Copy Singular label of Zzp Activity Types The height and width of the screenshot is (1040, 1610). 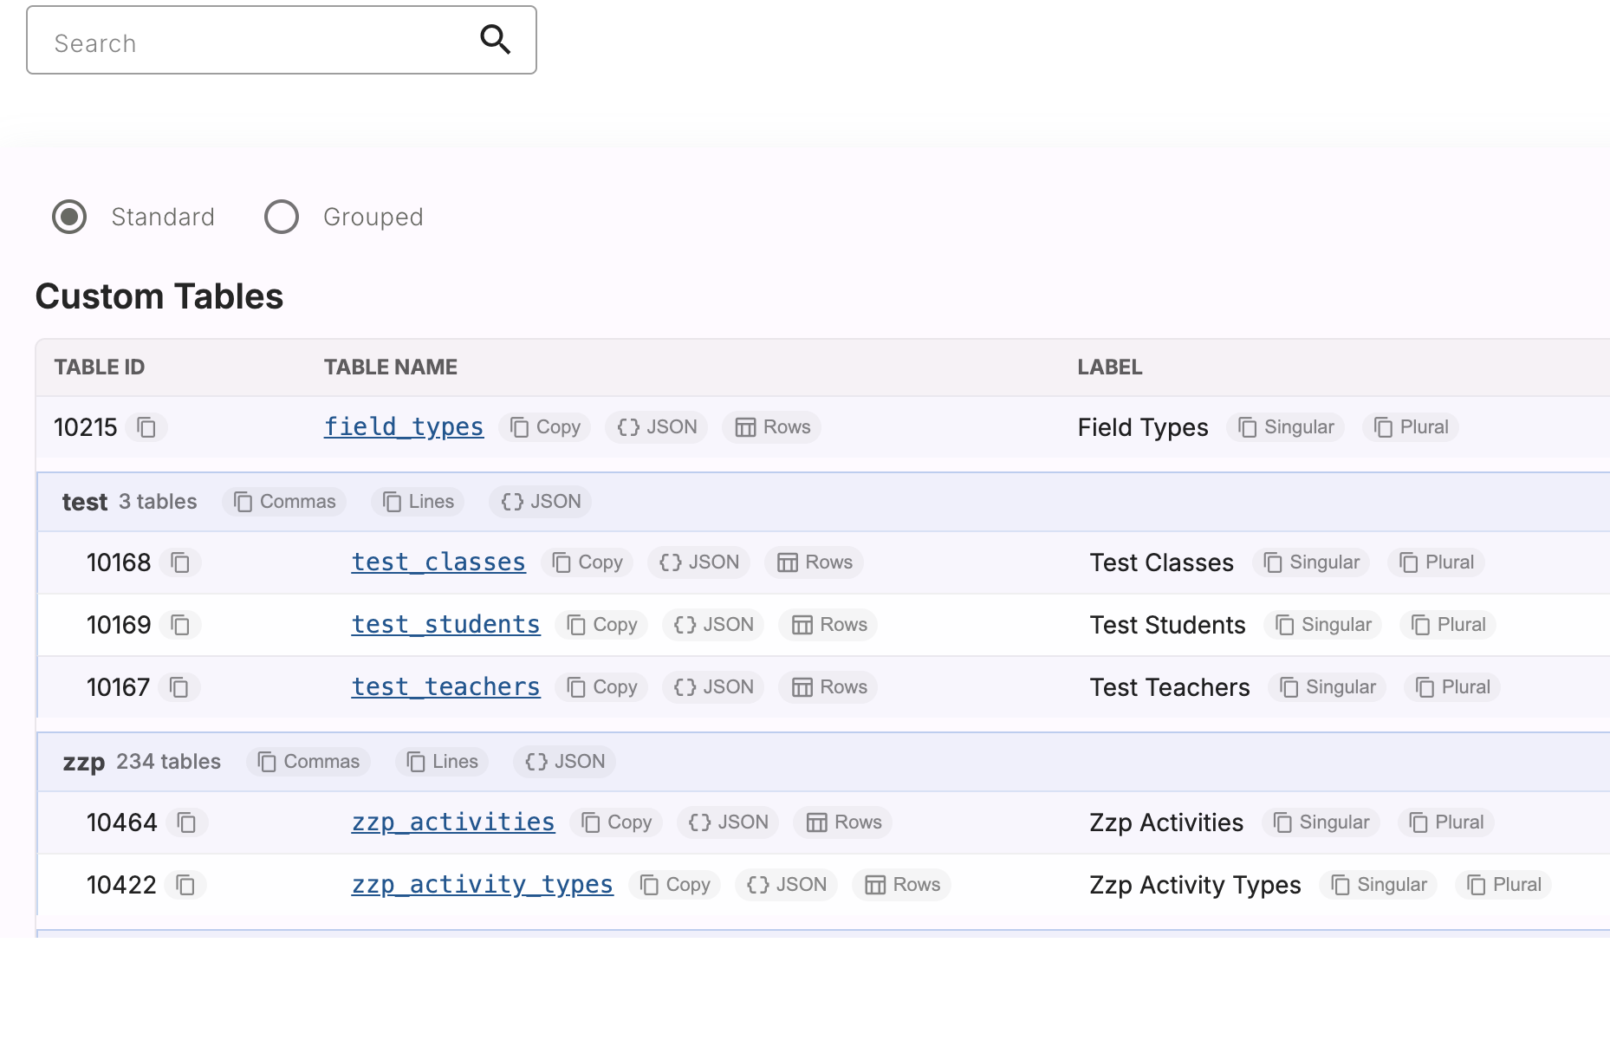point(1379,885)
